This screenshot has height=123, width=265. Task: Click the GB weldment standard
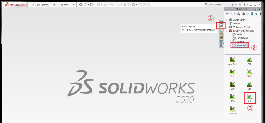pyautogui.click(x=249, y=86)
